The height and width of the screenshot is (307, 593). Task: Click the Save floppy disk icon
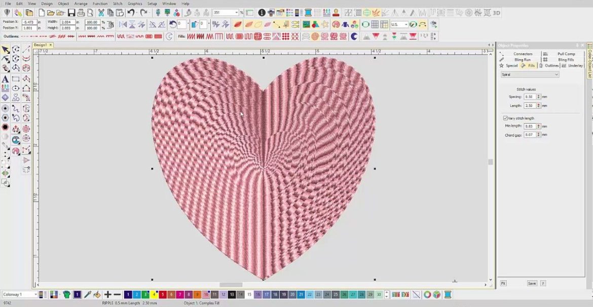(71, 13)
